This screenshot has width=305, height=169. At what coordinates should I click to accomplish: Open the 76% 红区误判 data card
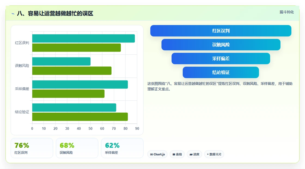(32, 148)
